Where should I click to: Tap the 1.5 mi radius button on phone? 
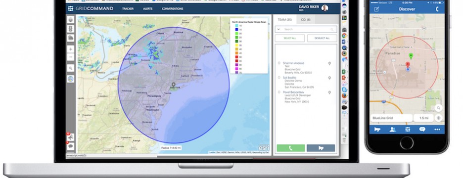coord(423,118)
